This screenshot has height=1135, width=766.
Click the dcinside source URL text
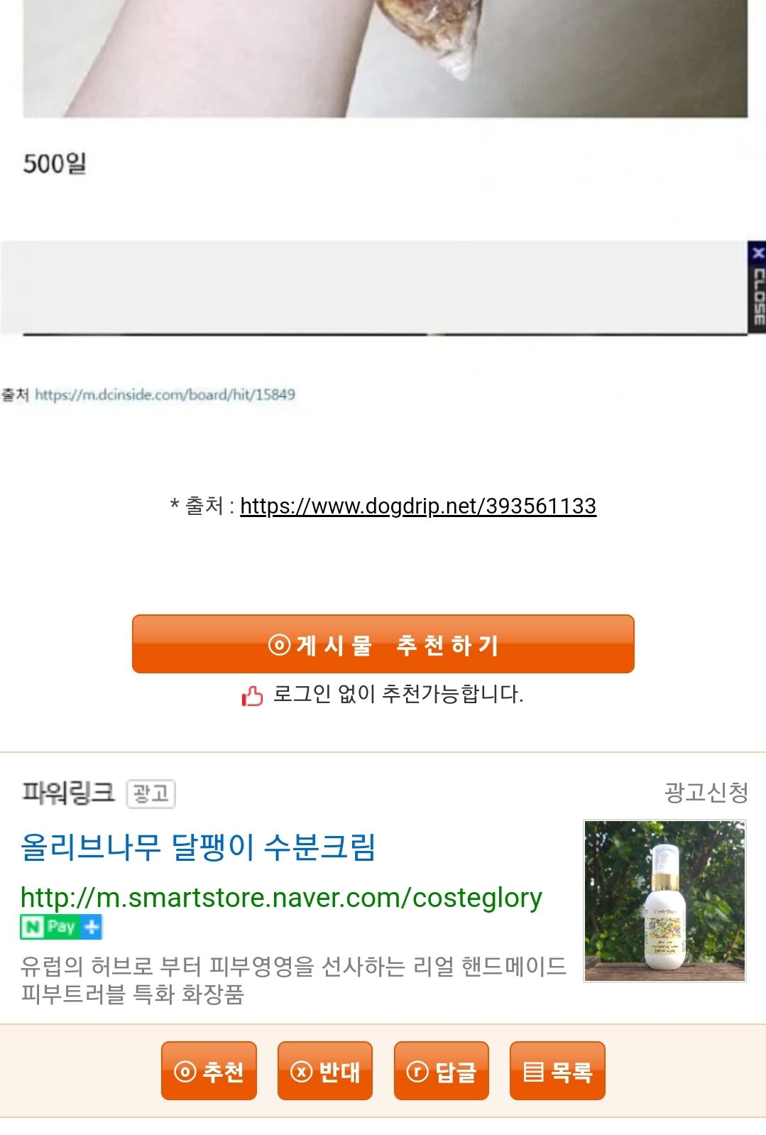pos(165,394)
